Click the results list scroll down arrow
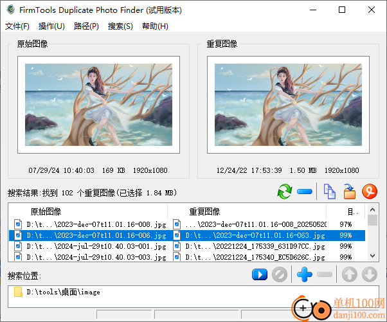 pyautogui.click(x=372, y=256)
